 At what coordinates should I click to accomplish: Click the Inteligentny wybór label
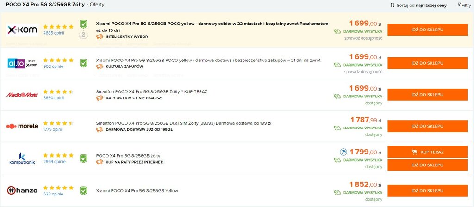coord(127,37)
